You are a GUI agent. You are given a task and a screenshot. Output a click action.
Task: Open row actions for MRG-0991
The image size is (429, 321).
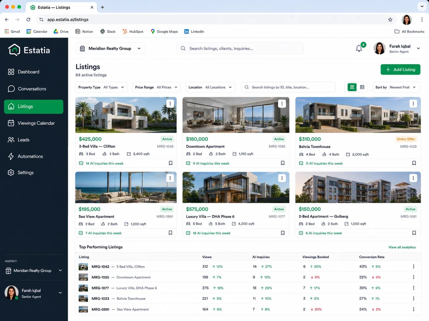click(x=414, y=309)
